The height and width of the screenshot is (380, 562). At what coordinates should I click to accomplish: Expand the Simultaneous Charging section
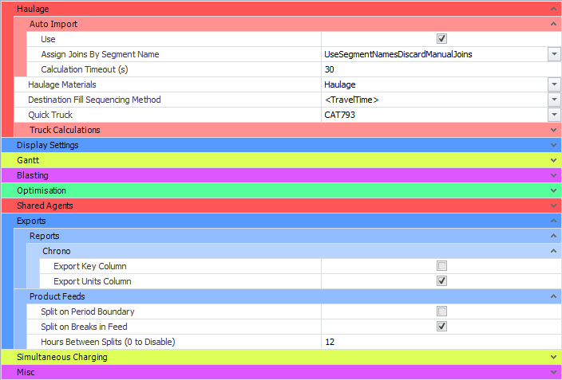click(553, 357)
